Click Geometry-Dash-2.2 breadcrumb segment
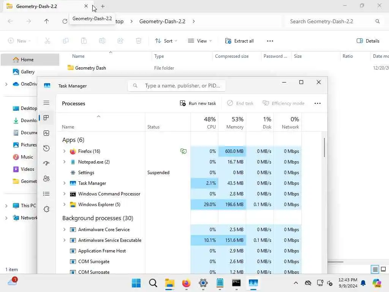 coord(162,21)
